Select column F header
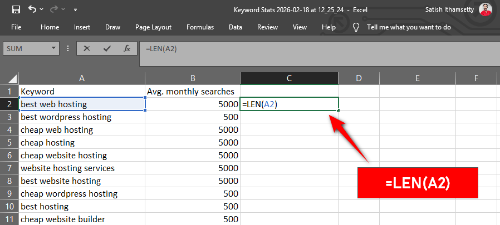Screen dimensions: 500x225 (477, 78)
